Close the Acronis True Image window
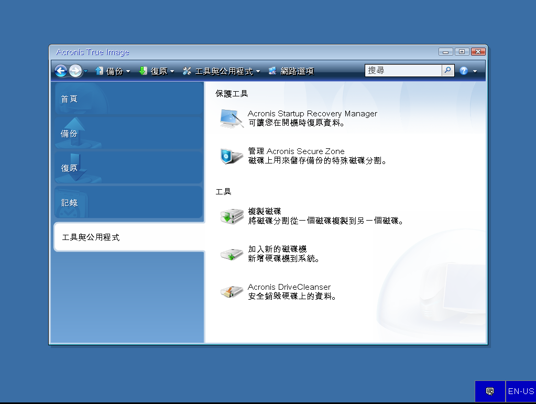The width and height of the screenshot is (536, 404). 478,51
